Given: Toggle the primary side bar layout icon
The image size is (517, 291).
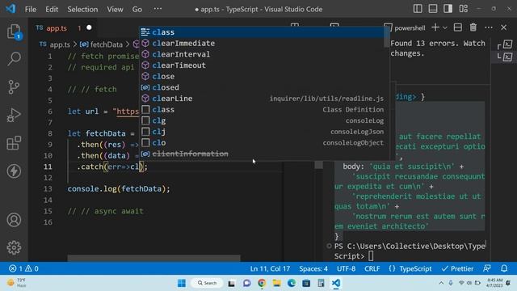Looking at the screenshot, I should [418, 9].
